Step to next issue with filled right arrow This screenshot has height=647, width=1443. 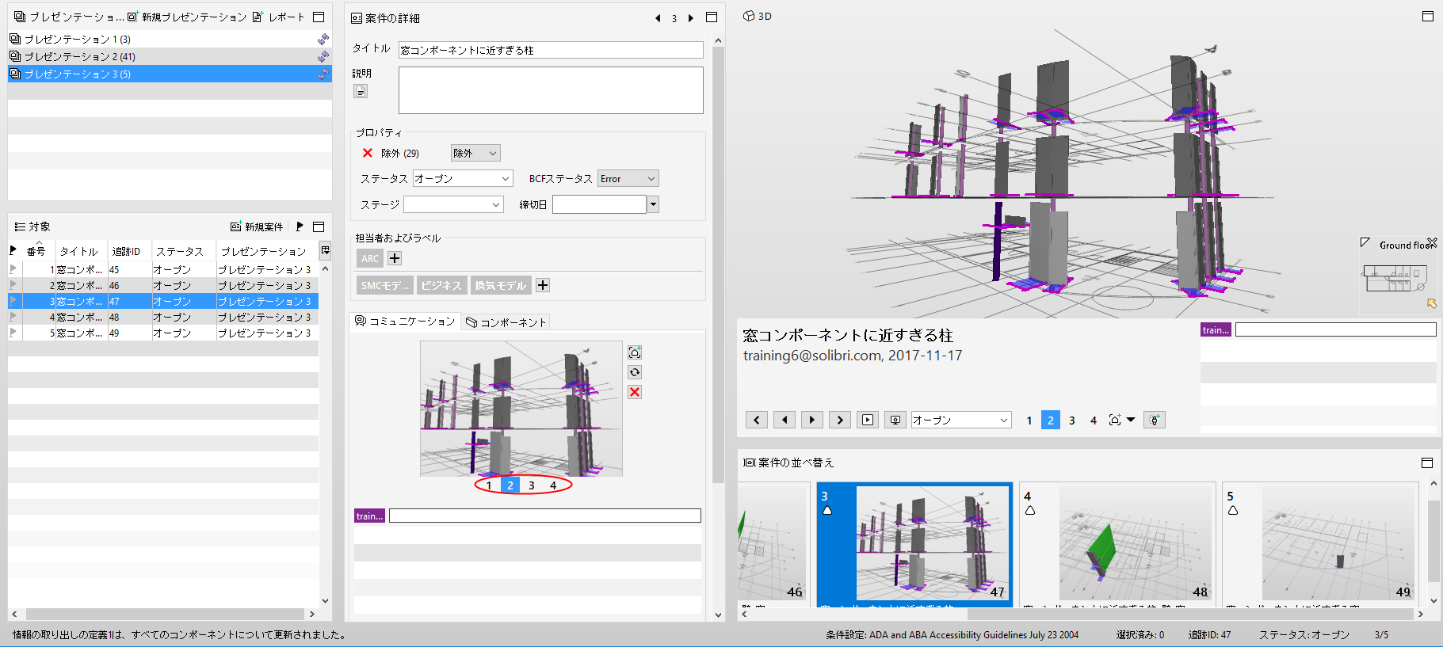coord(812,420)
